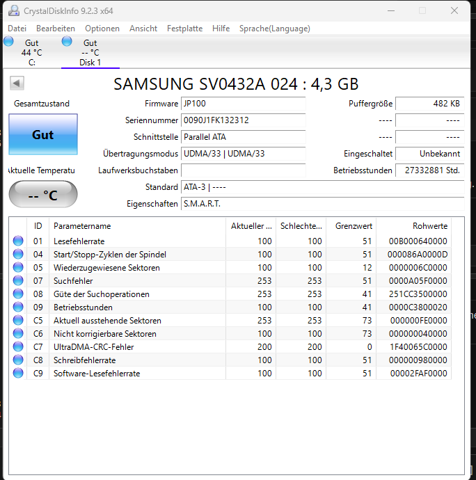Open the Sprache(Language) menu
The width and height of the screenshot is (476, 480).
pos(274,29)
